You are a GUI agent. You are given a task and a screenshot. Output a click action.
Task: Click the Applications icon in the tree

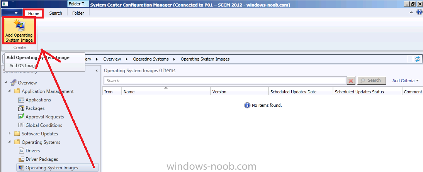coord(21,100)
